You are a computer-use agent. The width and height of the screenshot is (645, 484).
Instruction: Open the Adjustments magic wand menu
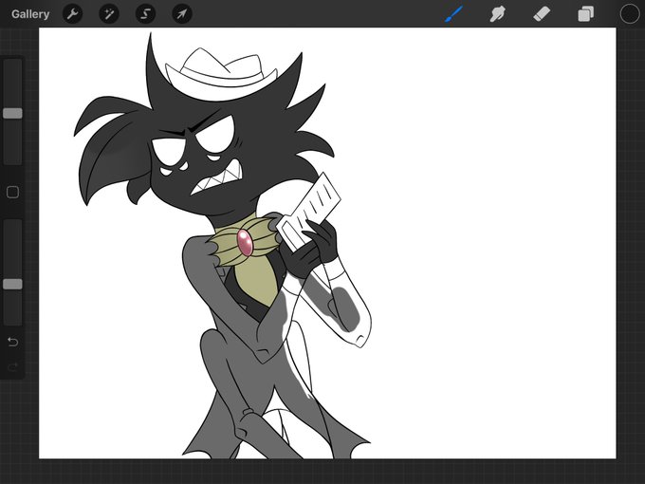(x=109, y=14)
